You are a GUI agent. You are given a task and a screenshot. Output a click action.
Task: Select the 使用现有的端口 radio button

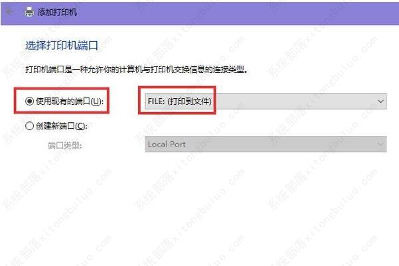29,101
